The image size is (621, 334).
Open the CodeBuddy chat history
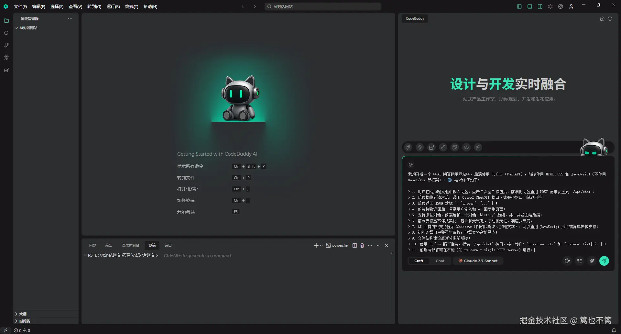click(610, 19)
